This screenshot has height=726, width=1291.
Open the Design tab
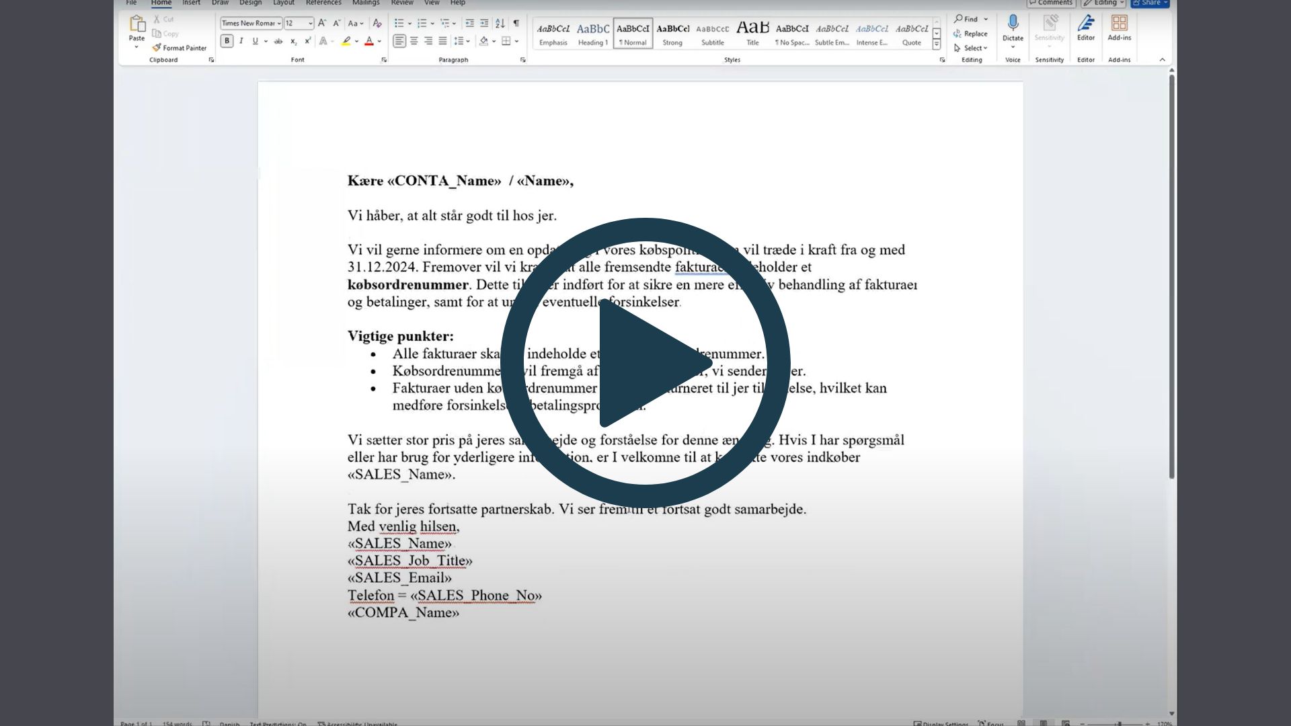(x=250, y=3)
